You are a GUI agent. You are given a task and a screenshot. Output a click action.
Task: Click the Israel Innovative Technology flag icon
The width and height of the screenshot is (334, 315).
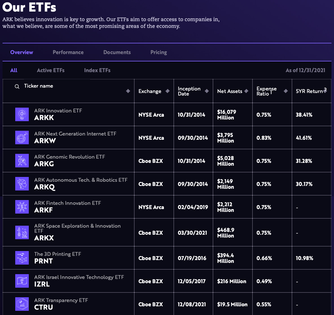coord(22,281)
